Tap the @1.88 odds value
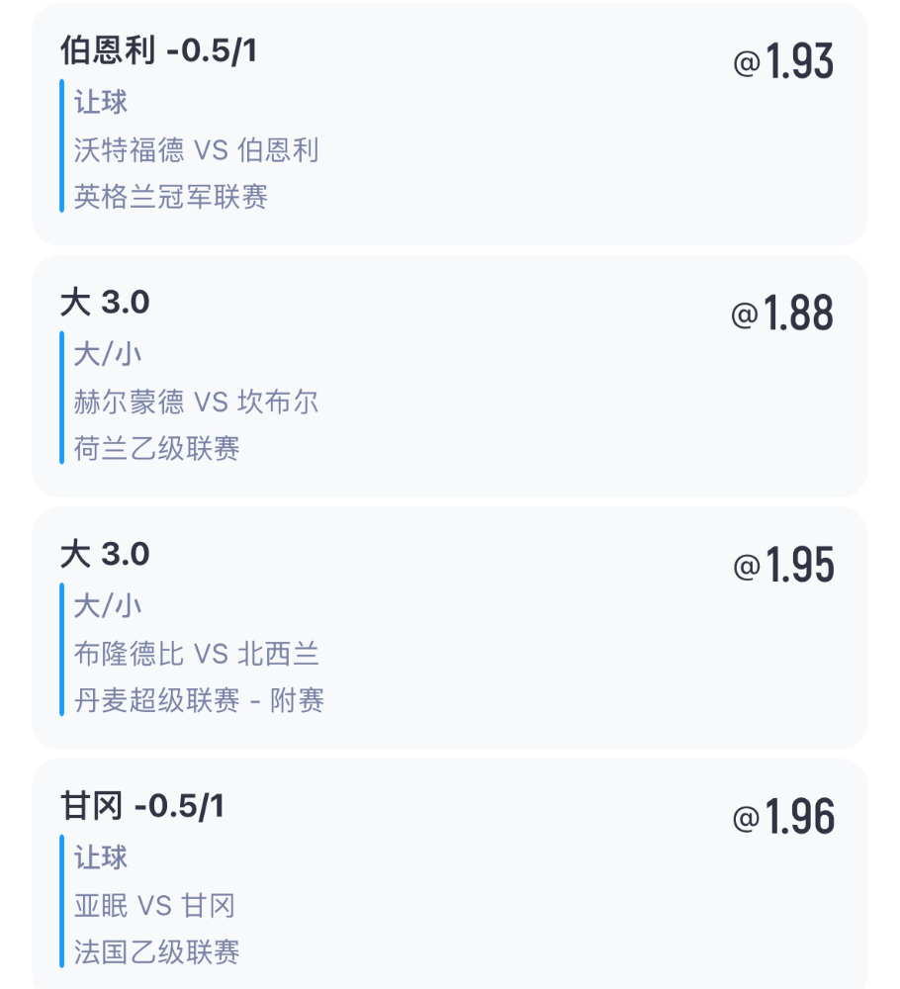The width and height of the screenshot is (900, 989). pyautogui.click(x=782, y=313)
